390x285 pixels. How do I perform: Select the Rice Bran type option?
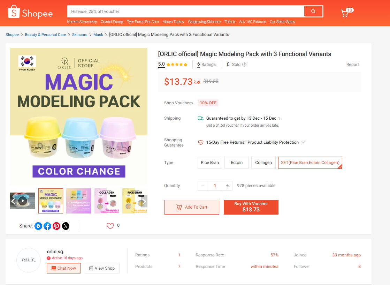click(210, 163)
